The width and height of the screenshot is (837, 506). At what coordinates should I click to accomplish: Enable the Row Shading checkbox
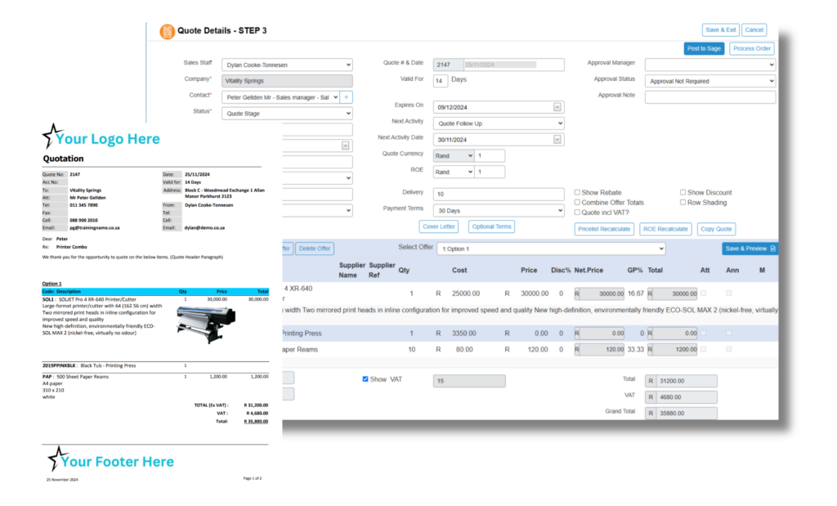coord(683,202)
